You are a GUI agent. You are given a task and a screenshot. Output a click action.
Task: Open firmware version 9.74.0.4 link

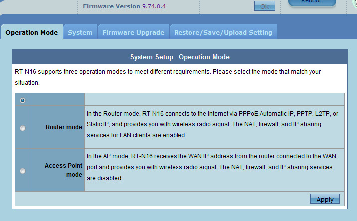click(x=154, y=6)
